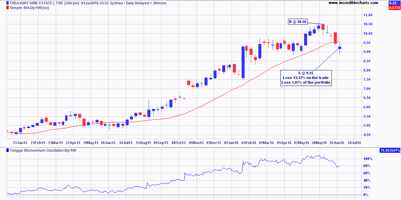Screen dimensions: 401x200
Task: Click the 9.28 last price value box
Action: point(394,3)
